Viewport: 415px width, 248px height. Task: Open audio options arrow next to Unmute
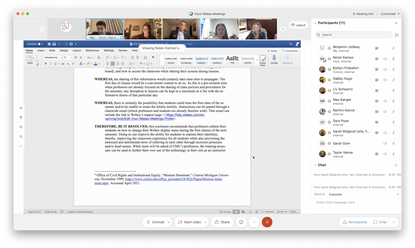click(x=168, y=222)
